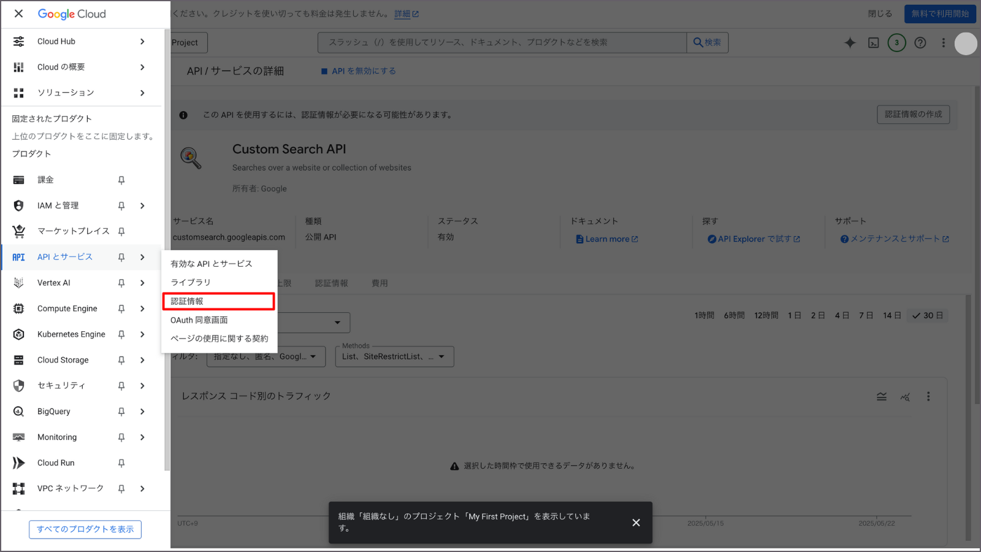Viewport: 981px width, 552px height.
Task: Expand the セキュリティ submenu chevron
Action: tap(142, 386)
